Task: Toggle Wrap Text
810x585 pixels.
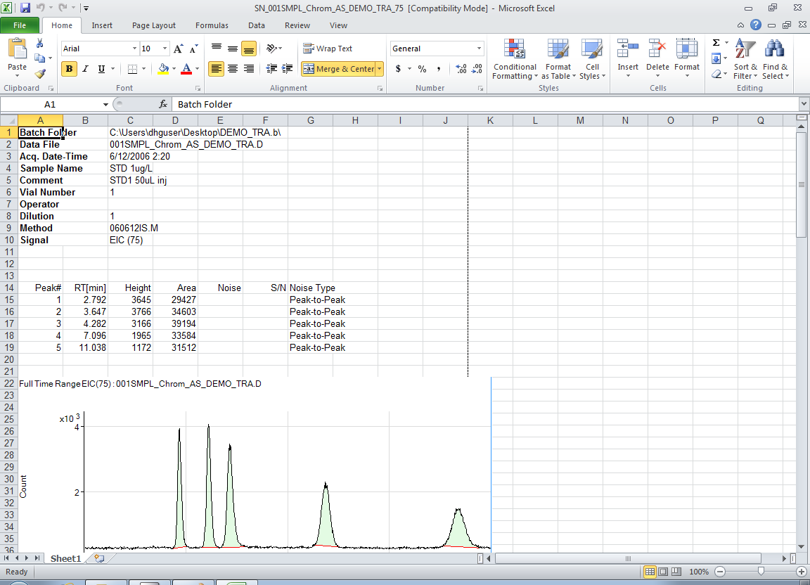Action: [x=328, y=49]
